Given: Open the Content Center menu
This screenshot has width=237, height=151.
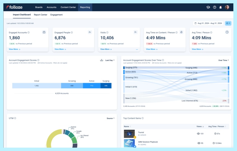Looking at the screenshot, I should click(x=68, y=7).
